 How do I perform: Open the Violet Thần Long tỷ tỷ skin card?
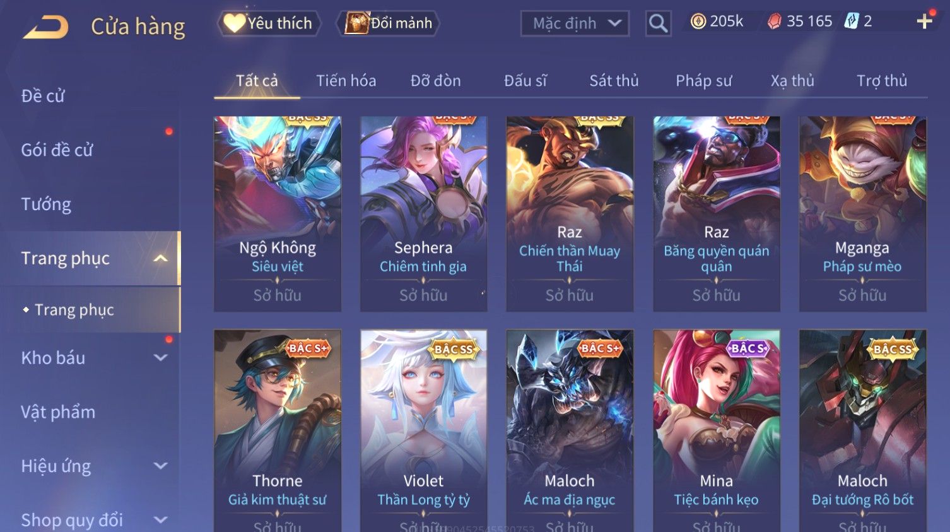tap(423, 430)
